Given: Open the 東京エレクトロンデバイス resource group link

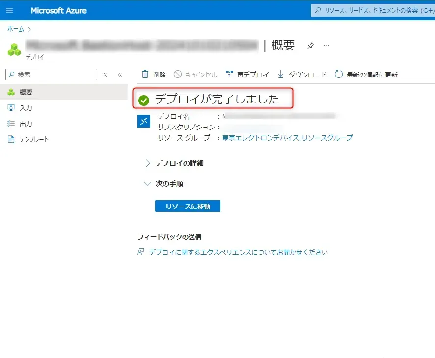Looking at the screenshot, I should [287, 138].
